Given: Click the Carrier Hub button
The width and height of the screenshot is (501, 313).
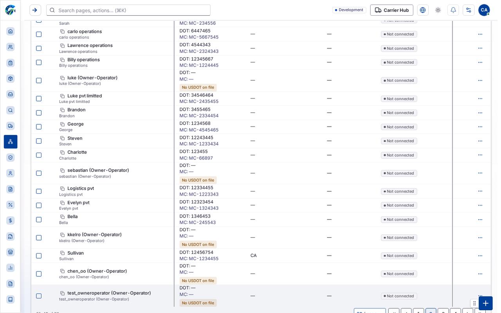Looking at the screenshot, I should tap(392, 10).
